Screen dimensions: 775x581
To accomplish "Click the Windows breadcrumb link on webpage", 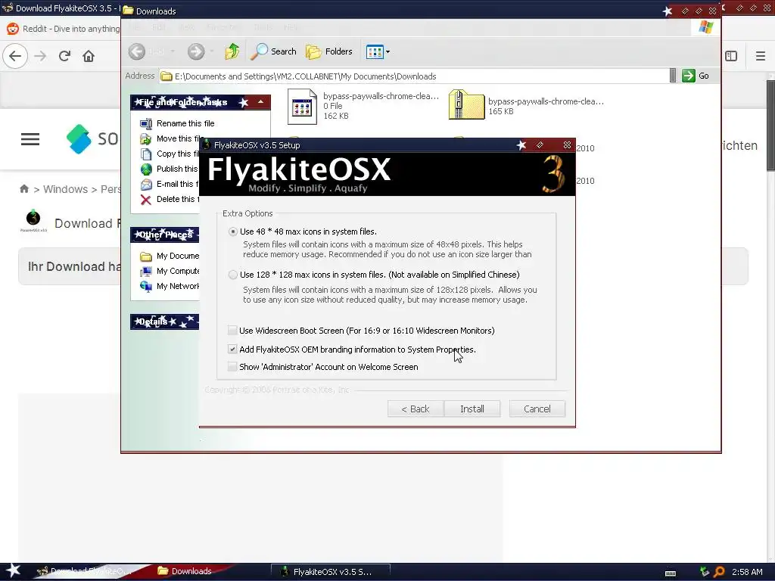I will coord(65,189).
